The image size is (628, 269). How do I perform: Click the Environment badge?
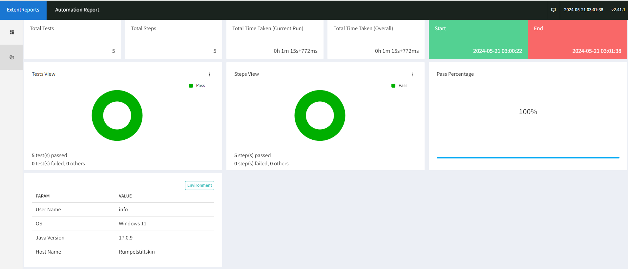tap(199, 185)
